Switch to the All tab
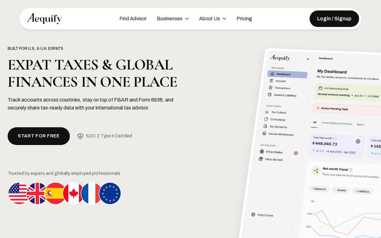Viewport: 381px width, 238px height. (315, 122)
